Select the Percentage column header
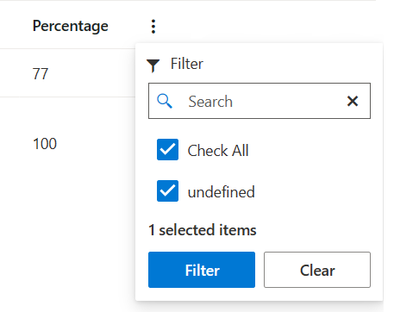This screenshot has height=312, width=394. [71, 27]
